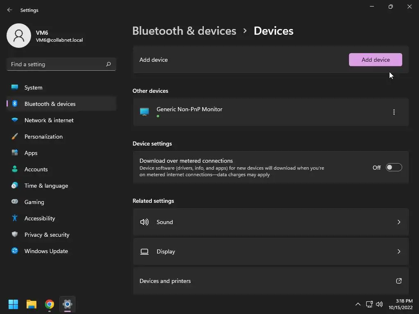Open the Apps settings category
This screenshot has width=419, height=314.
[31, 153]
